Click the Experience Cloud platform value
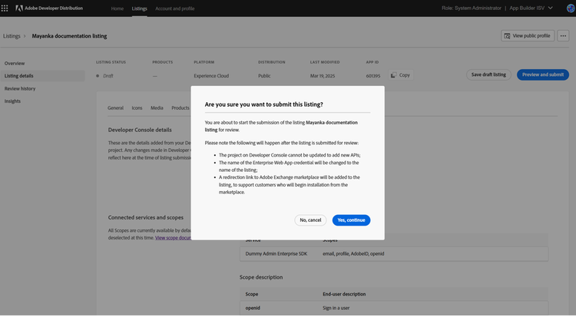576x317 pixels. pos(211,76)
